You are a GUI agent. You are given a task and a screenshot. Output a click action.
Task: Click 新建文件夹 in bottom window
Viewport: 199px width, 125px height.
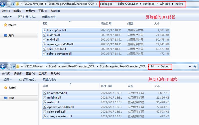click(49, 79)
